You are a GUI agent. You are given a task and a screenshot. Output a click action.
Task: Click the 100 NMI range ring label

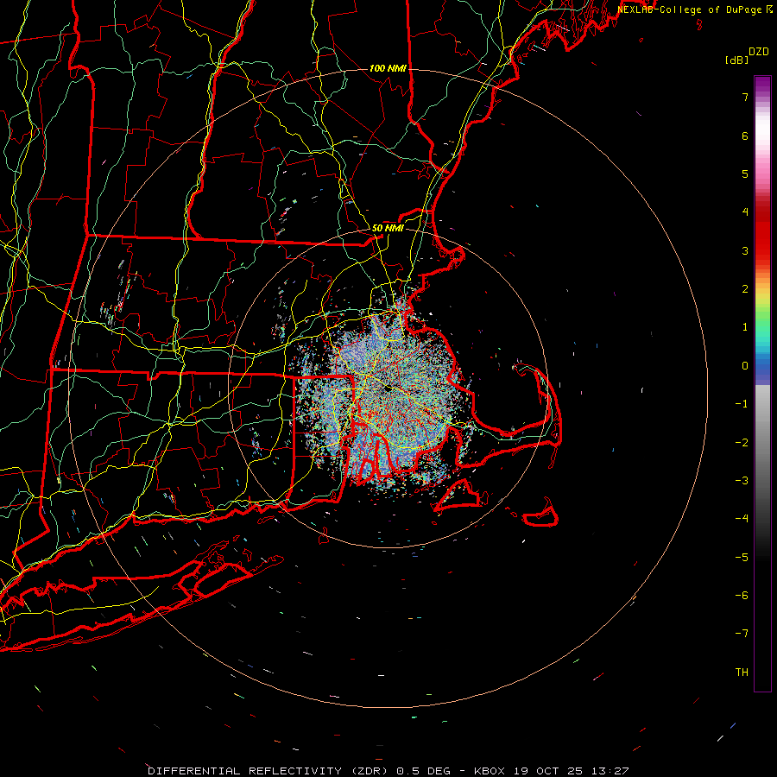[x=388, y=68]
